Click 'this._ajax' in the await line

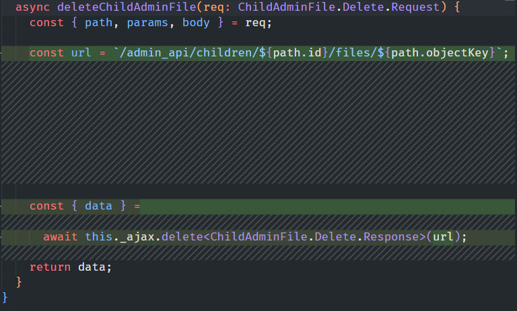tap(119, 236)
